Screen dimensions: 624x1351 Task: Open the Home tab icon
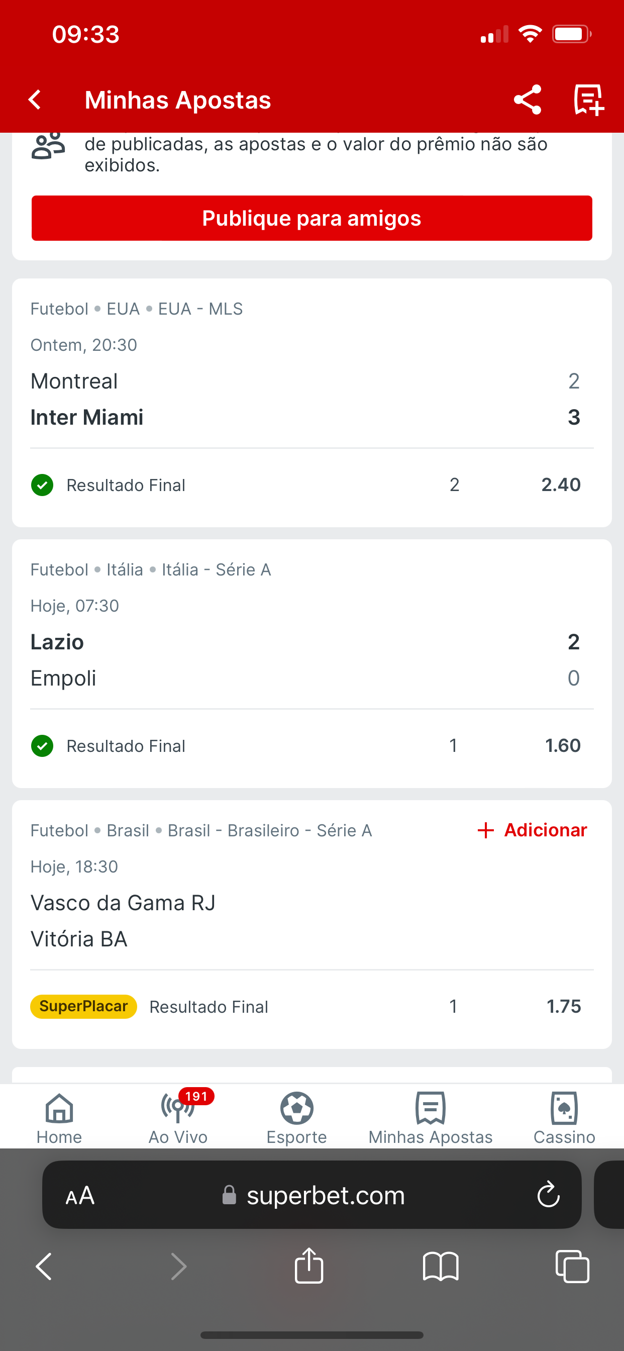tap(59, 1108)
